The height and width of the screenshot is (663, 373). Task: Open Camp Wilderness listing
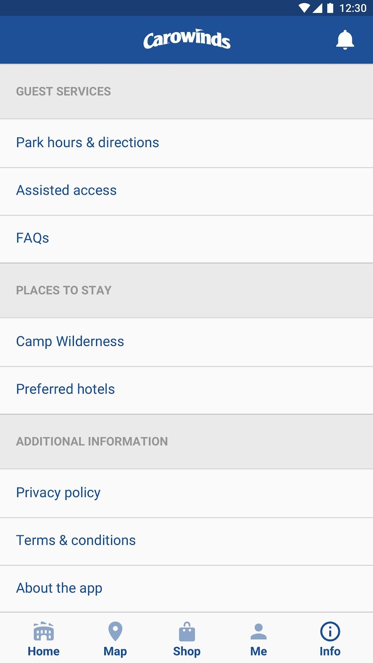[70, 342]
